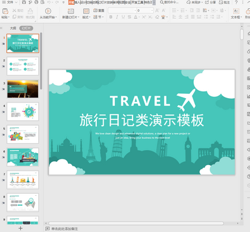Open the File (文件) menu dropdown arrow
Viewport: 250px width, 232px height.
[17, 3]
